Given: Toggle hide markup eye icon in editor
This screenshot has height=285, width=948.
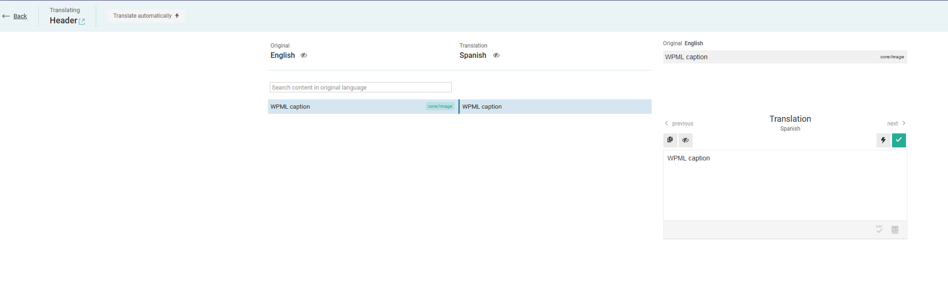Looking at the screenshot, I should (685, 140).
